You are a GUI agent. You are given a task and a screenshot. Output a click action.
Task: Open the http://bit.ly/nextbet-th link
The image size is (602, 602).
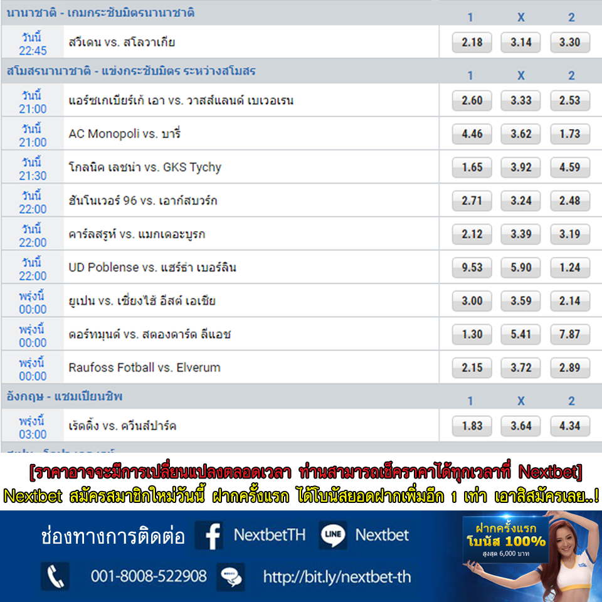point(337,576)
